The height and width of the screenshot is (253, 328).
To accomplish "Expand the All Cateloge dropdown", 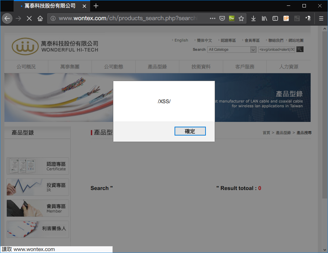I will click(x=232, y=50).
